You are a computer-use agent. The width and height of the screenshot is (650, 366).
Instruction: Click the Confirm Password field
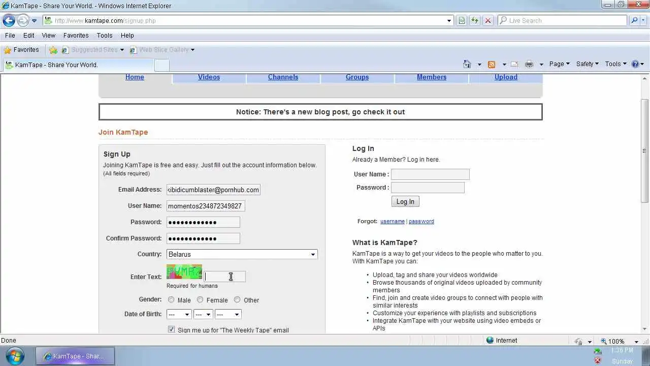click(x=203, y=238)
